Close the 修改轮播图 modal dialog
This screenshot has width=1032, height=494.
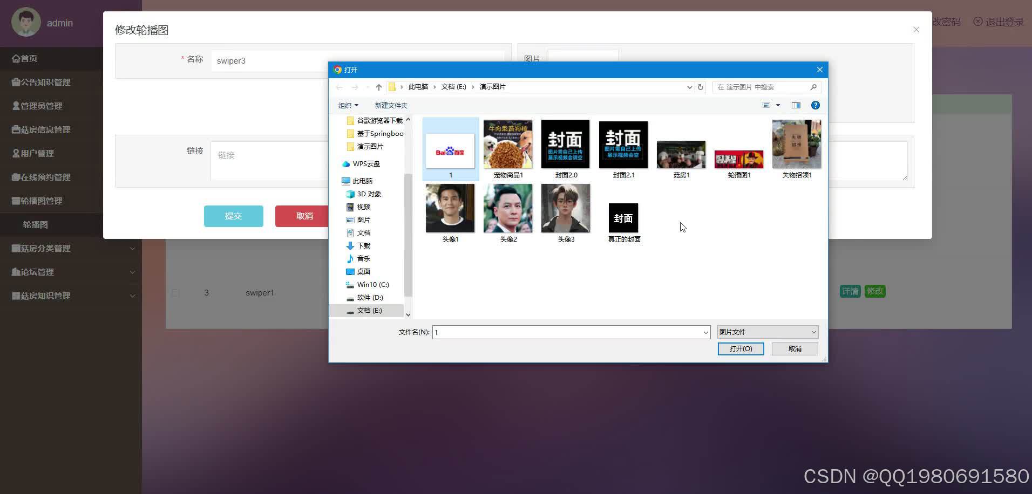[x=916, y=30]
